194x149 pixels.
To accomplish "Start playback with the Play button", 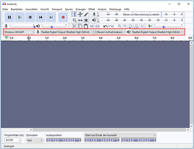I will (x=20, y=17).
